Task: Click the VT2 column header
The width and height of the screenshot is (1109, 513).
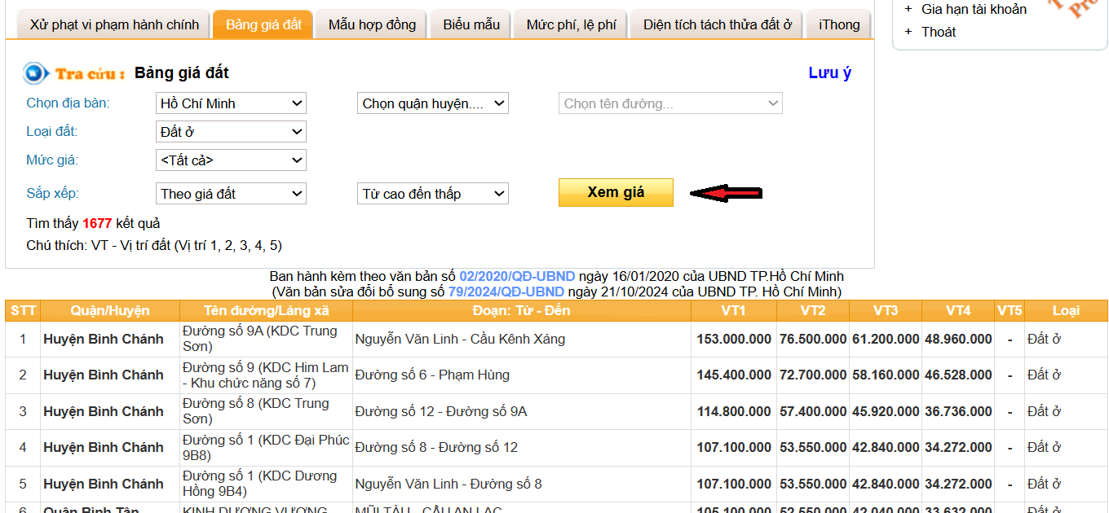Action: 813,311
